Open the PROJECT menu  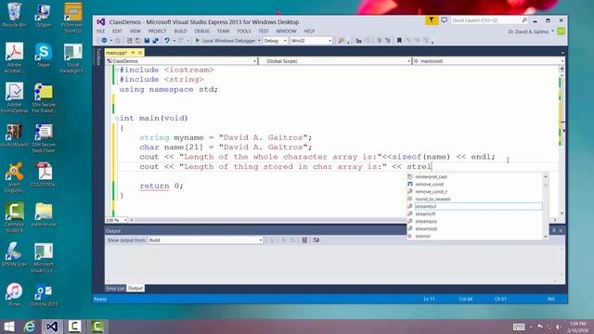pos(157,31)
